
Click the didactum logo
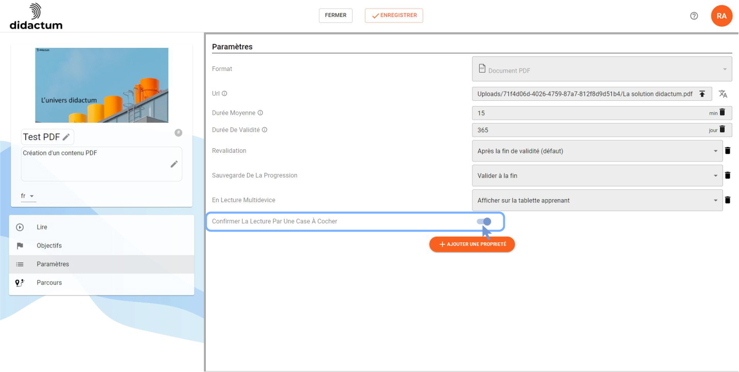tap(36, 16)
